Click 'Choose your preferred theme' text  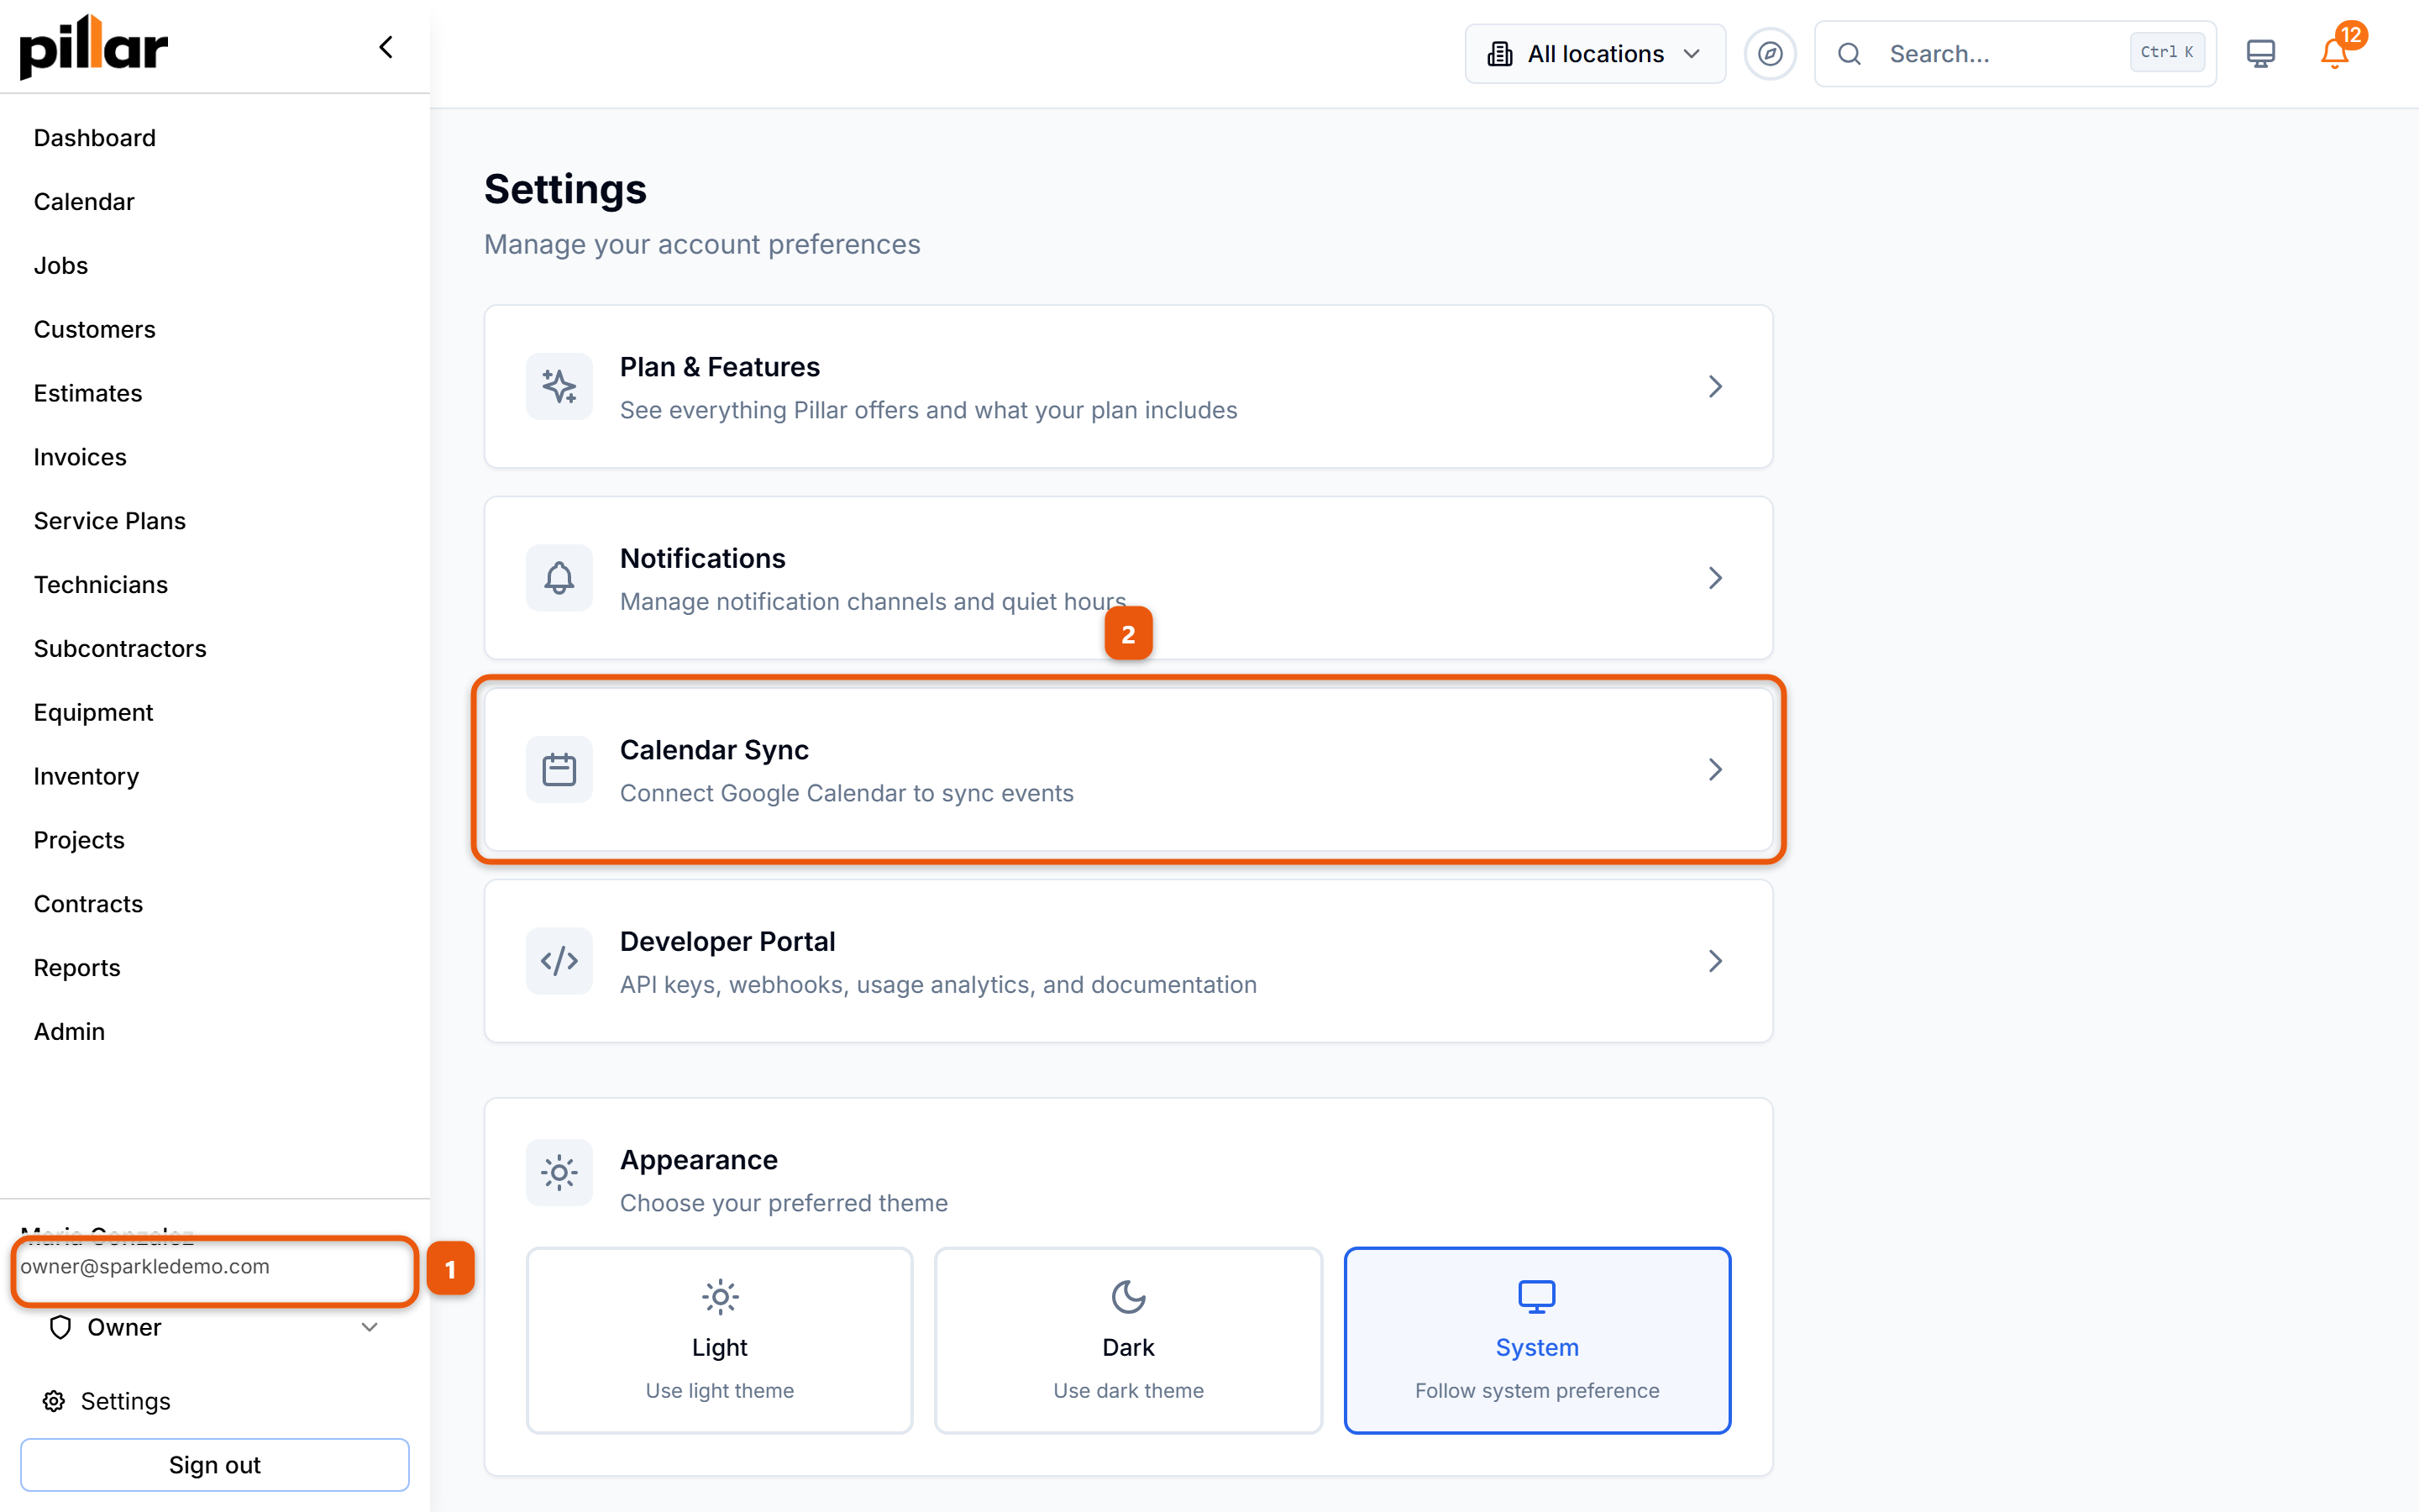(x=784, y=1203)
